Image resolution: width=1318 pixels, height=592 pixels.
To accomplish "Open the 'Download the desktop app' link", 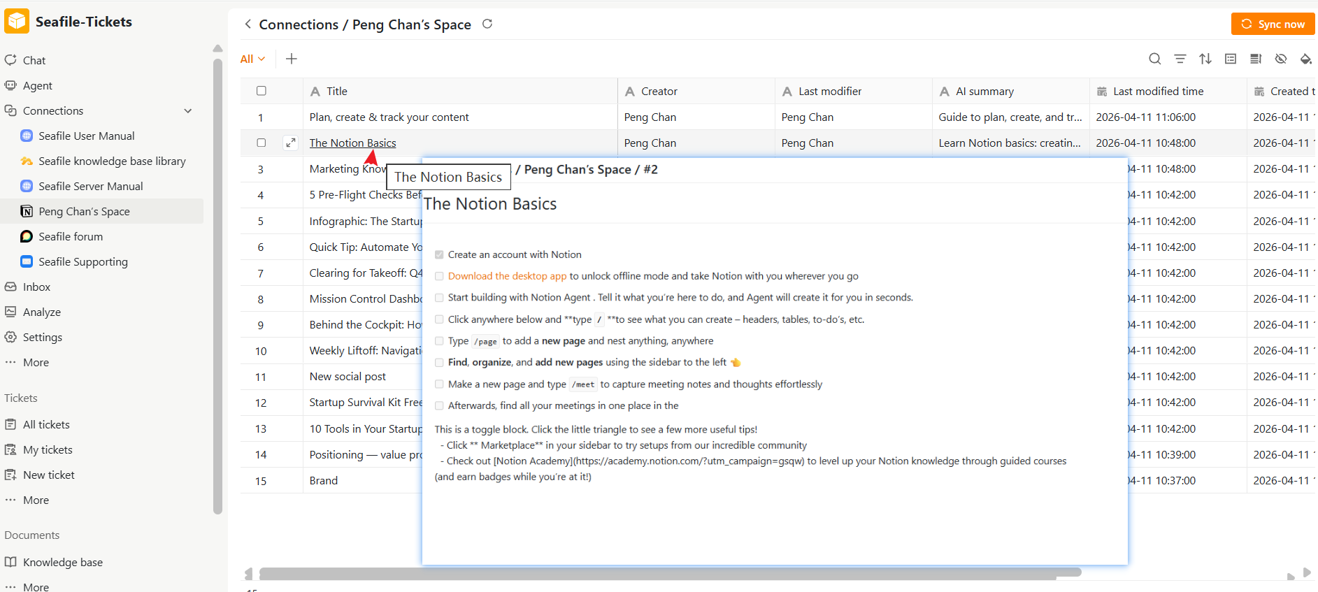I will click(507, 276).
